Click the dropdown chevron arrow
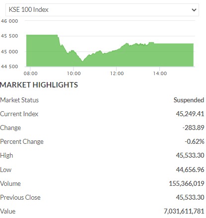Image resolution: width=206 pixels, height=218 pixels. coord(194,10)
